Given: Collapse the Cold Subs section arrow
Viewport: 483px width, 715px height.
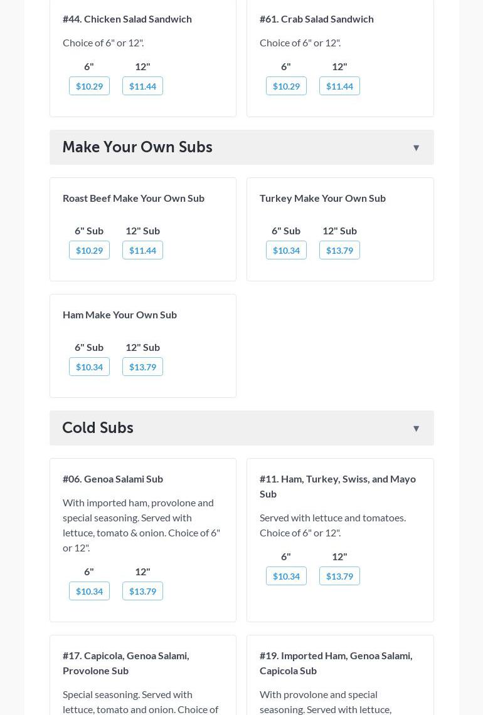Looking at the screenshot, I should (416, 429).
